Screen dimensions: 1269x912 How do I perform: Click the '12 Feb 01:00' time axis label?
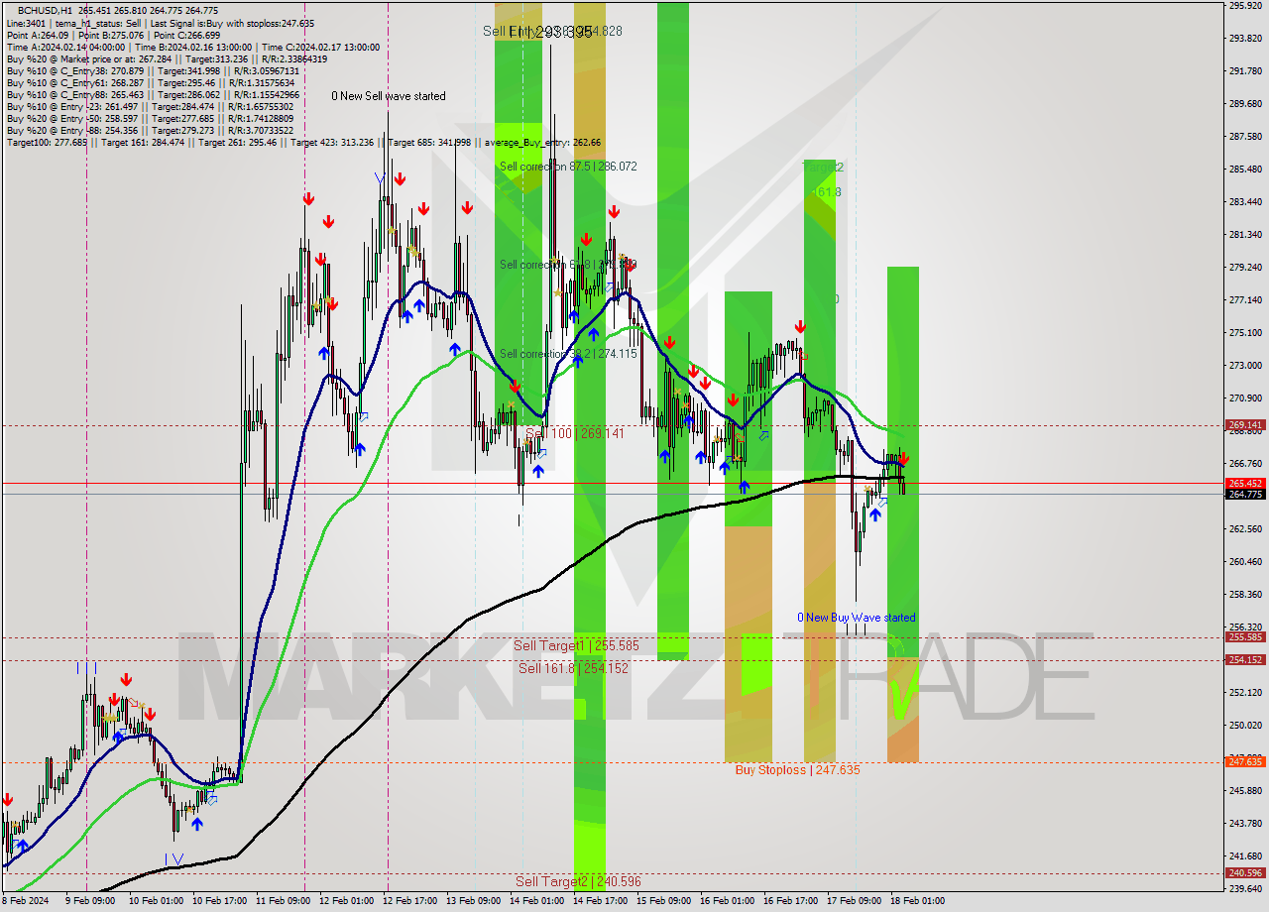coord(347,902)
